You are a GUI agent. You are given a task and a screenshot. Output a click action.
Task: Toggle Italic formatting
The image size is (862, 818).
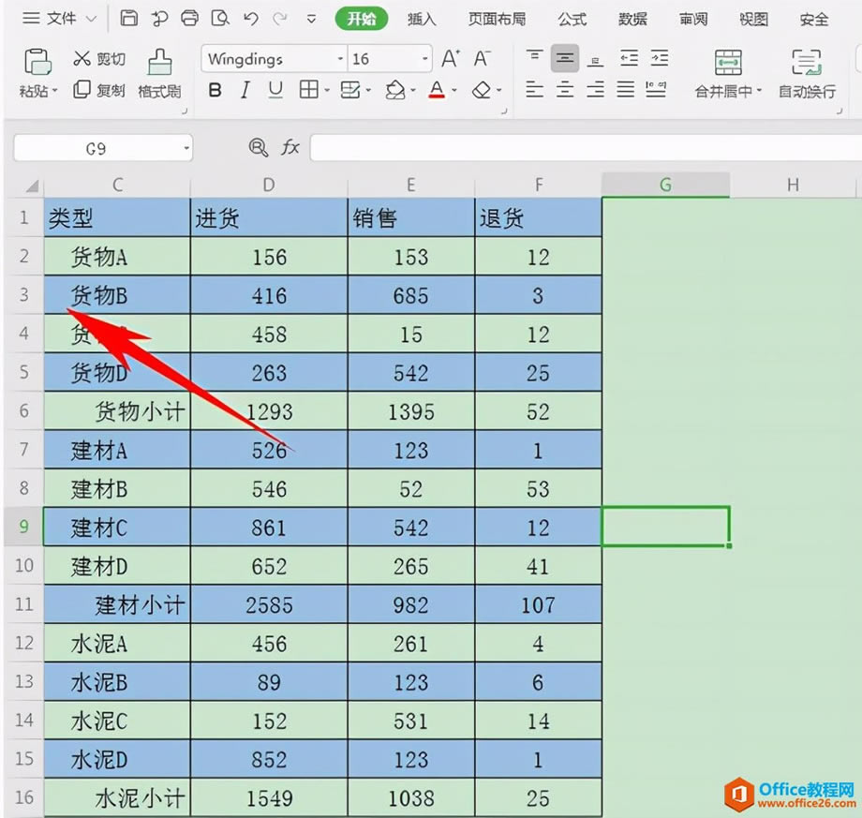tap(245, 90)
